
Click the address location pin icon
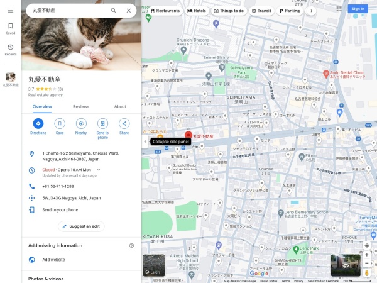[32, 154]
